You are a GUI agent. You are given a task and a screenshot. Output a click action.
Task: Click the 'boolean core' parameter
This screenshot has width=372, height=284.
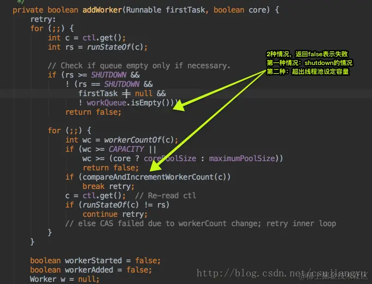pos(241,10)
